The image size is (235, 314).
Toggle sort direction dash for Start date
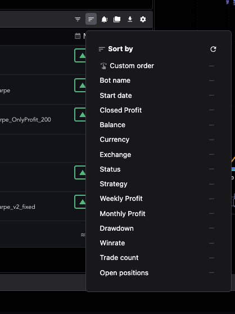pos(211,95)
